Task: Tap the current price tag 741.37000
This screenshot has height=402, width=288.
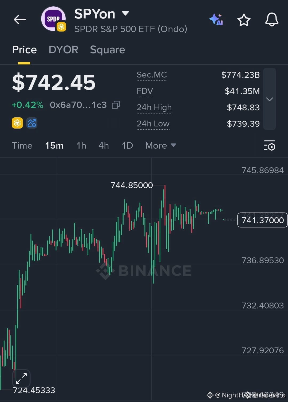Action: pyautogui.click(x=262, y=220)
